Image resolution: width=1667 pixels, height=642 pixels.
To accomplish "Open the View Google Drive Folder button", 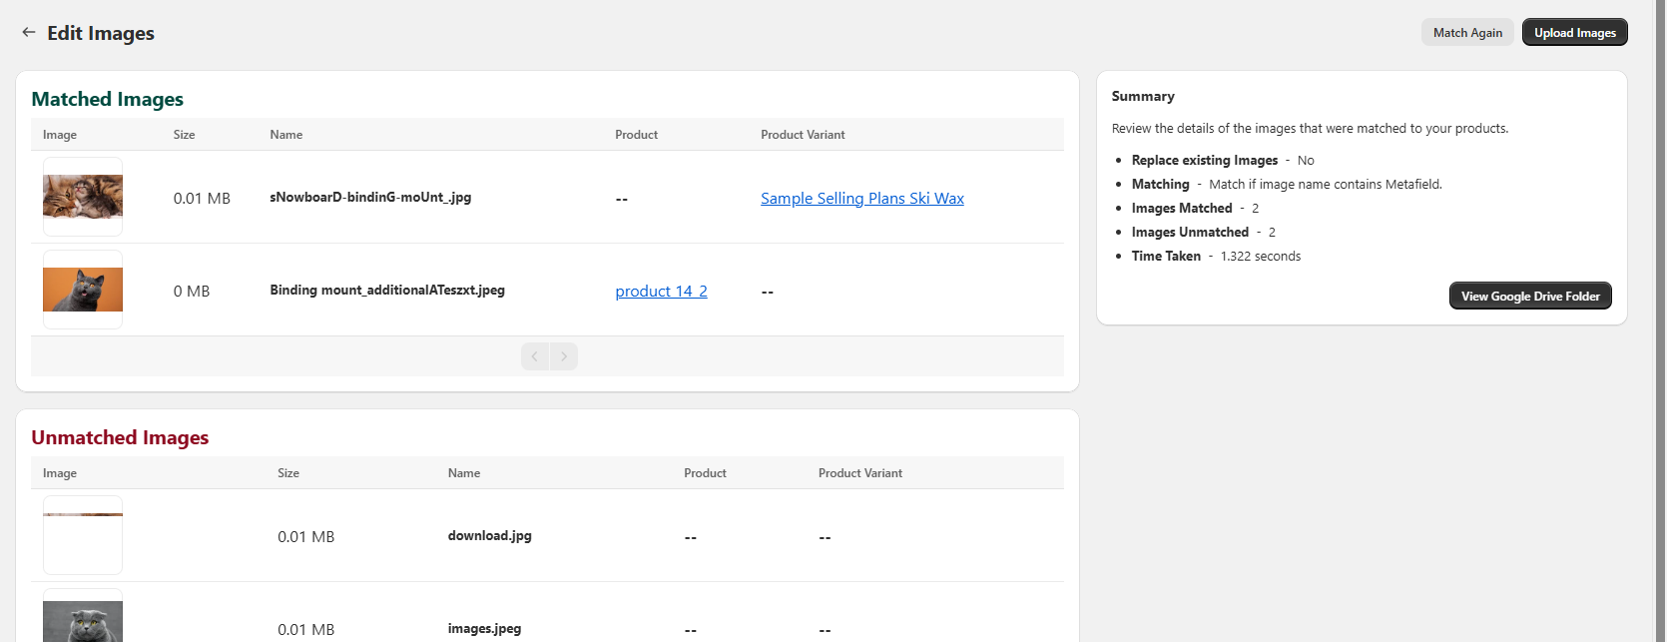I will click(x=1529, y=297).
